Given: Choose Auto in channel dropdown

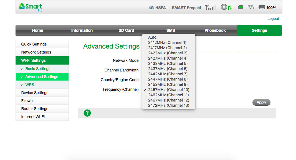Looking at the screenshot, I should (169, 37).
